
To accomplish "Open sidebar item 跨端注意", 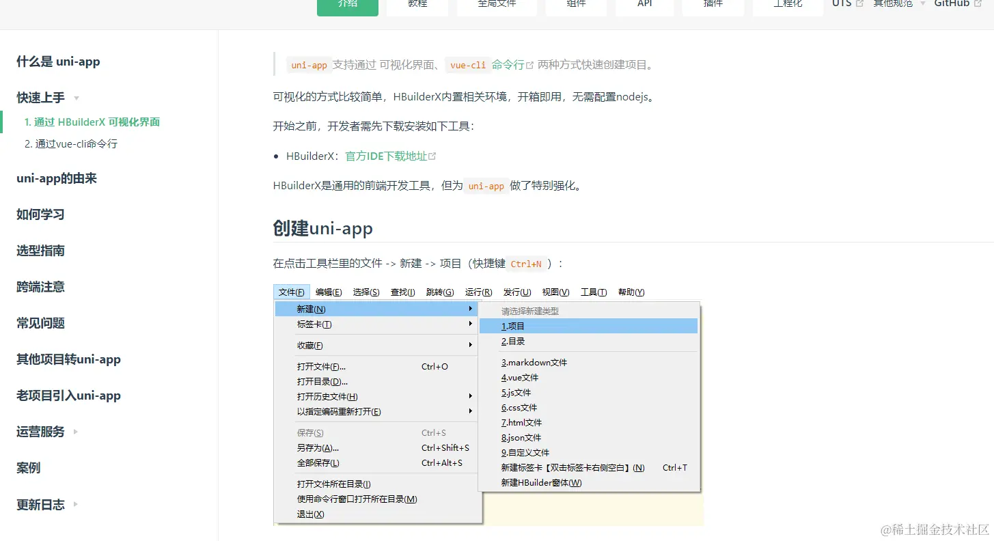I will (40, 287).
